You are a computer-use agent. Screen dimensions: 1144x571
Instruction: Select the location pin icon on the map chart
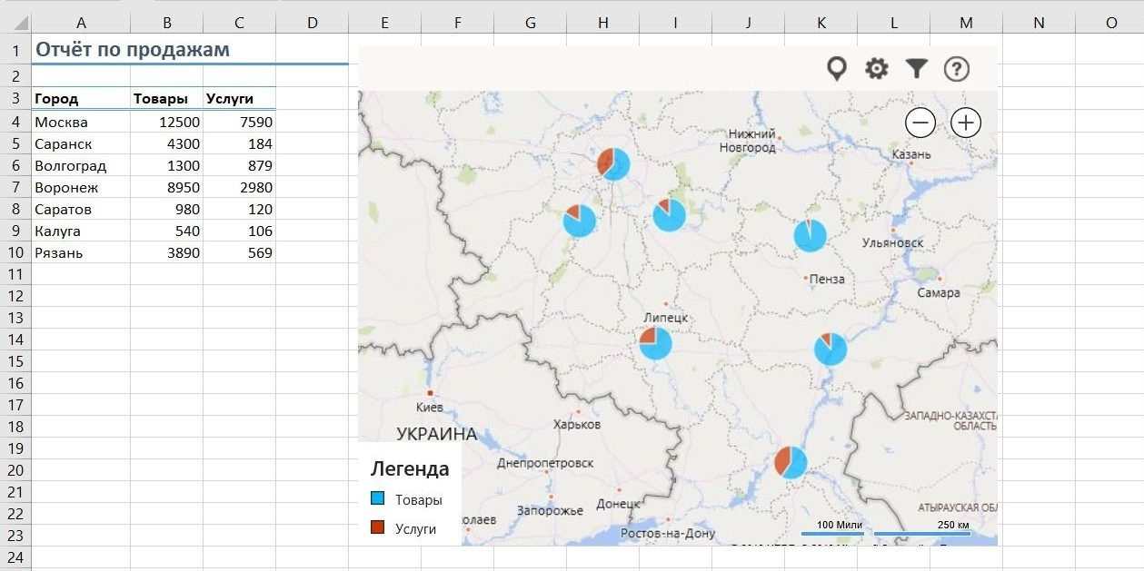[x=837, y=67]
